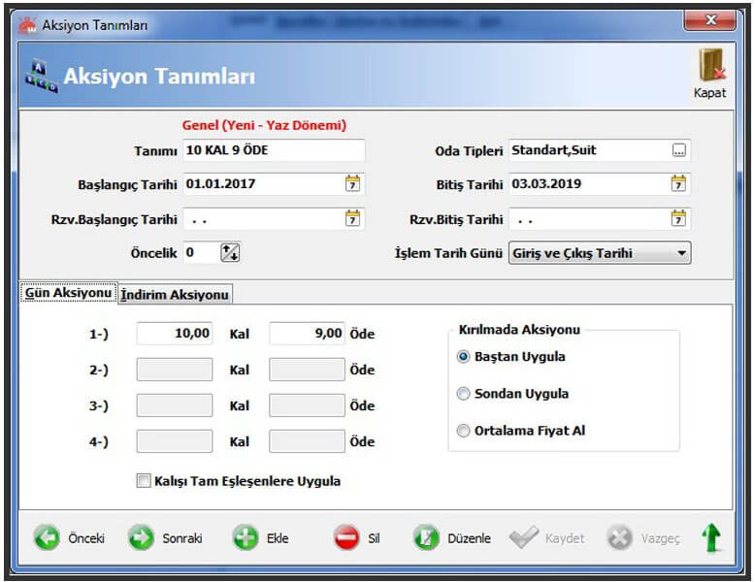The image size is (755, 582).
Task: Switch to Gün Aksiyonu tab
Action: coord(68,293)
